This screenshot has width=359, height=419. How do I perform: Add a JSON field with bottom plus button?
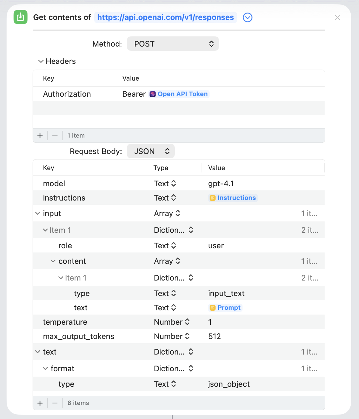pyautogui.click(x=40, y=403)
